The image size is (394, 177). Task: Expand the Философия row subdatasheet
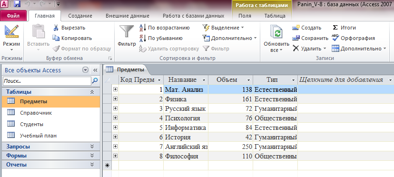115,156
